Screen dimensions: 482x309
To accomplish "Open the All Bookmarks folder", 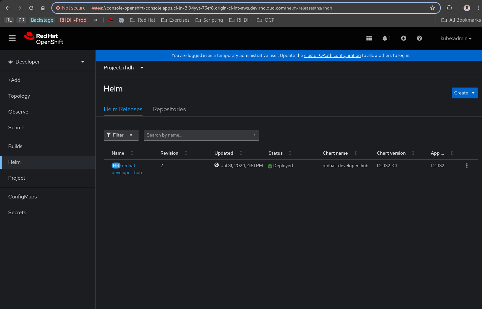I will pyautogui.click(x=461, y=20).
